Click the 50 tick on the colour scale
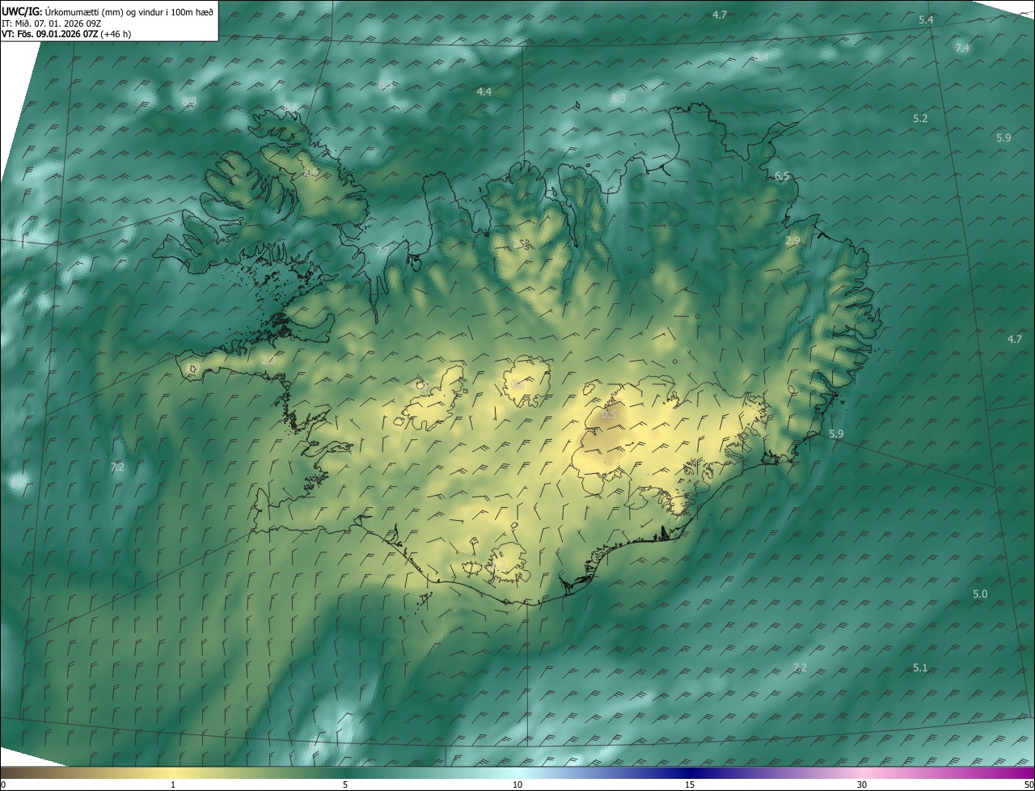The image size is (1035, 791). [x=1029, y=785]
